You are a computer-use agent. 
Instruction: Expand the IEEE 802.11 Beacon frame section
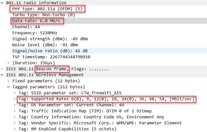coord(2,69)
